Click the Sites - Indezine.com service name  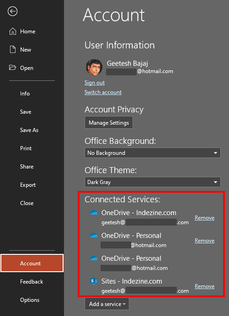(132, 281)
